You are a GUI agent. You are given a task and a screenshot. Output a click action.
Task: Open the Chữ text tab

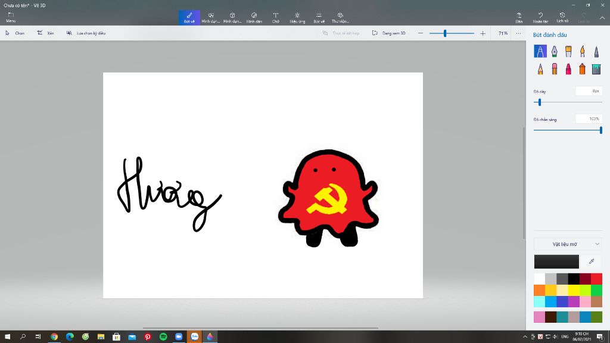click(275, 17)
